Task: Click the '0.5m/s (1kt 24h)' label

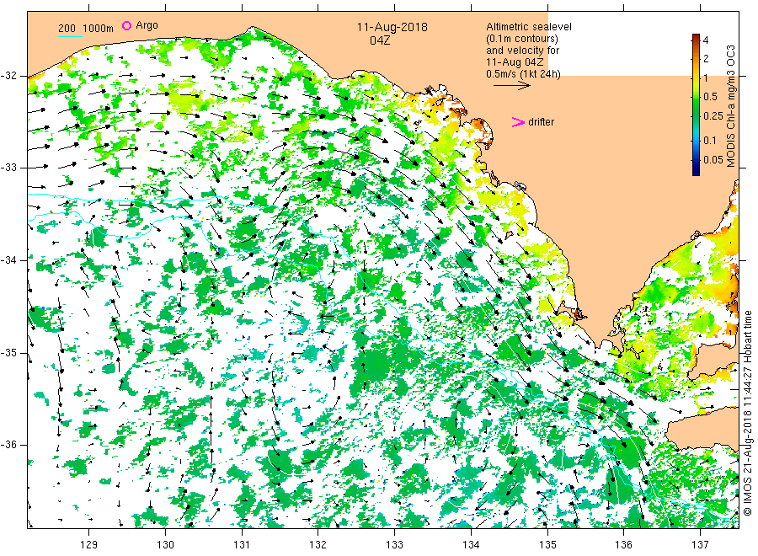Action: click(x=523, y=74)
